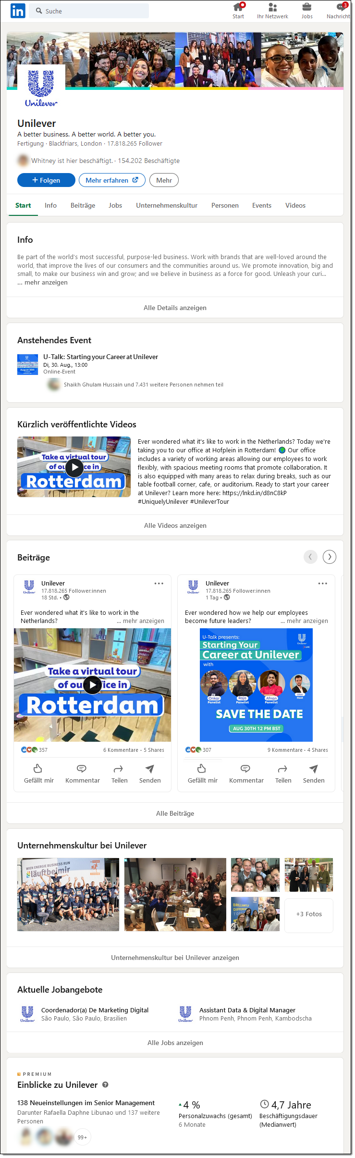Click the Folgen button
Screen dimensions: 355x1158
[46, 180]
